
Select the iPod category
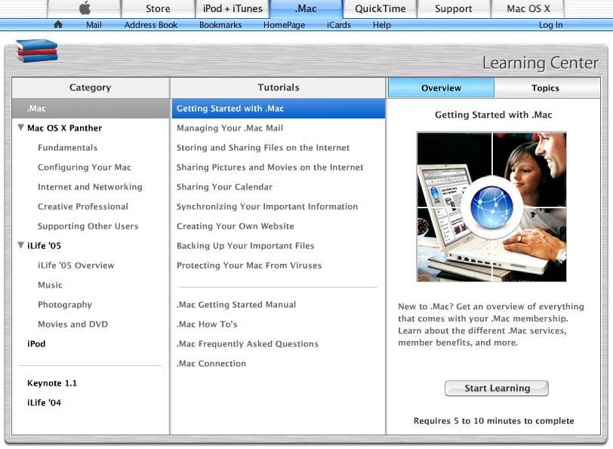(x=36, y=343)
